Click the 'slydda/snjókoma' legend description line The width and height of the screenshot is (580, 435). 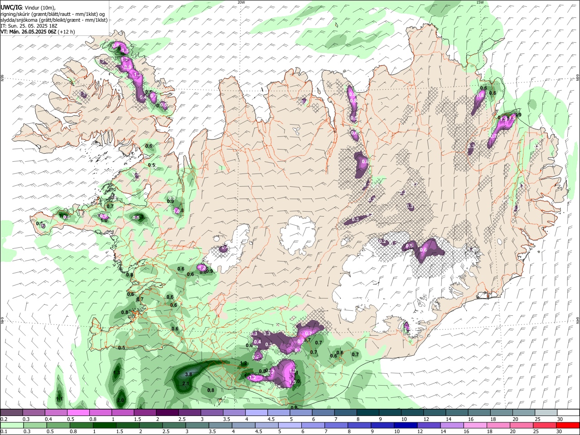(54, 20)
